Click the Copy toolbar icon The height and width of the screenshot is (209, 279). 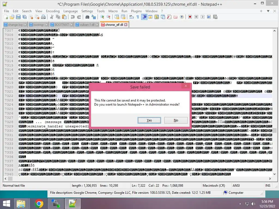tap(58, 17)
